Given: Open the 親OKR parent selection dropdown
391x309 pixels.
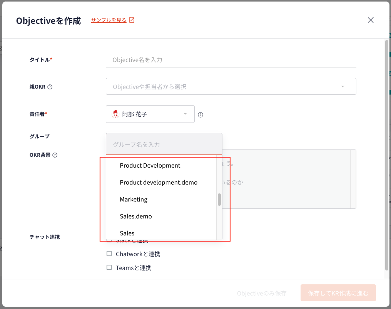Looking at the screenshot, I should [231, 86].
